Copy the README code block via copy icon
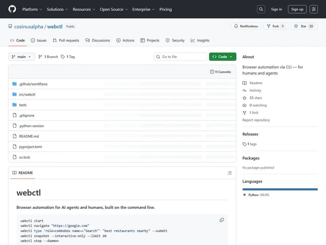 pos(222,220)
